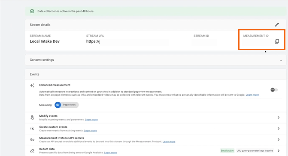Screen dimensions: 288x156
Task: Expand the Consent settings section
Action: click(281, 60)
